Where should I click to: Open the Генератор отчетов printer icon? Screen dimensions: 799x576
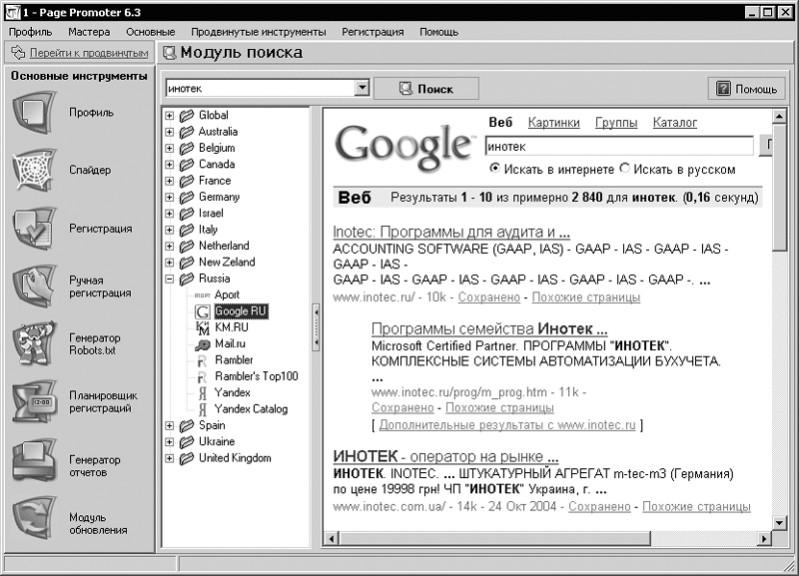tap(34, 461)
